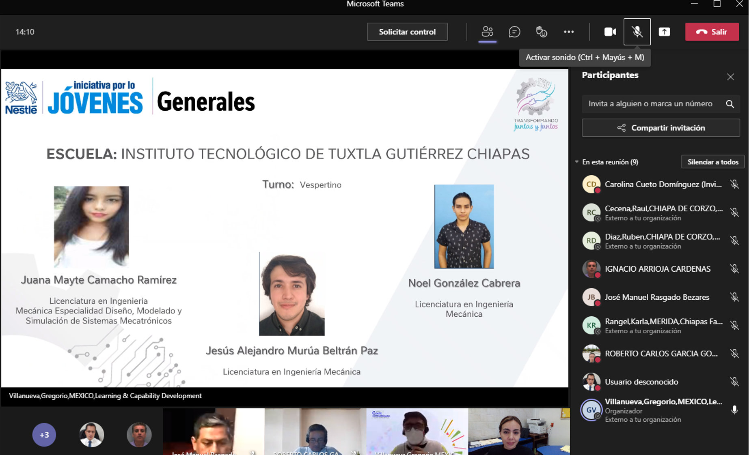Click the search magnifier in invite field

click(730, 104)
